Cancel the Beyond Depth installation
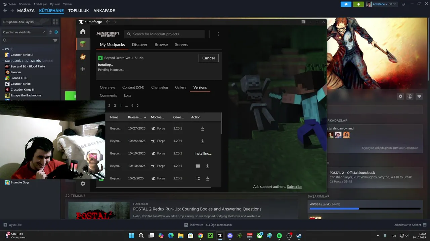Viewport: 430px width, 241px height. click(209, 58)
